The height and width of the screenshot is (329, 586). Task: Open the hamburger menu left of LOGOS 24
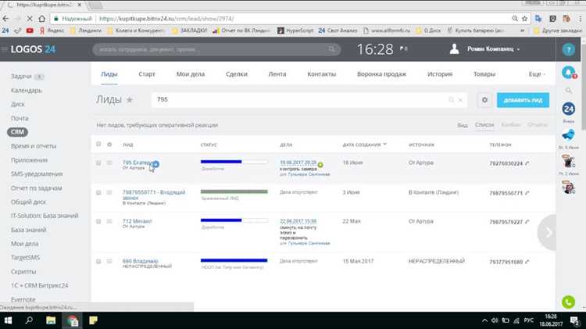pos(4,49)
